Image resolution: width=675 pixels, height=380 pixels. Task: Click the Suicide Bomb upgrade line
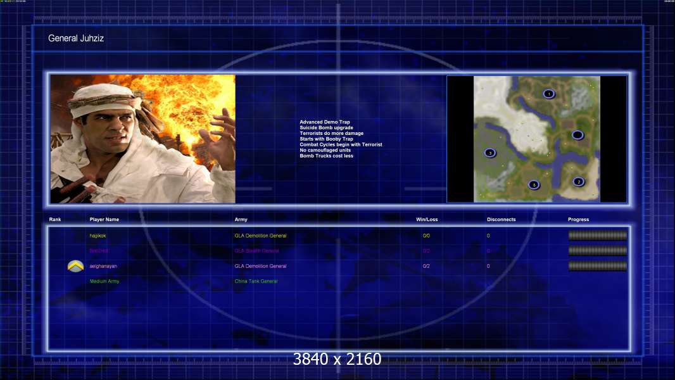pyautogui.click(x=326, y=128)
